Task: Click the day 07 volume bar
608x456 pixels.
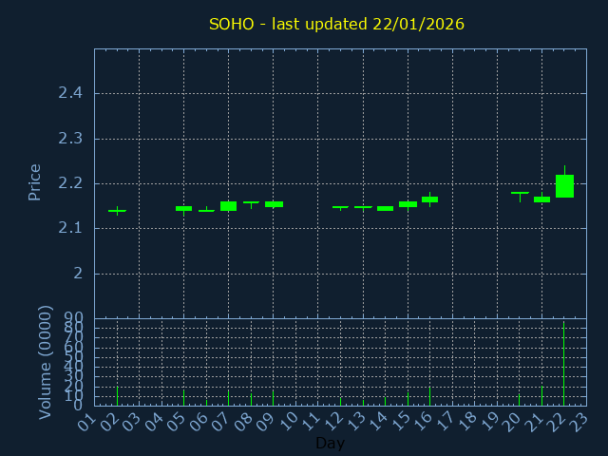Action: coord(228,398)
